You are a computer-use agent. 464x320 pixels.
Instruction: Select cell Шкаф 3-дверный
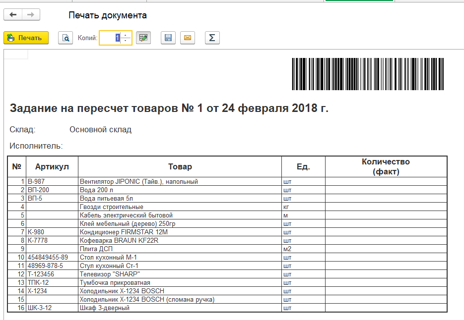180,308
